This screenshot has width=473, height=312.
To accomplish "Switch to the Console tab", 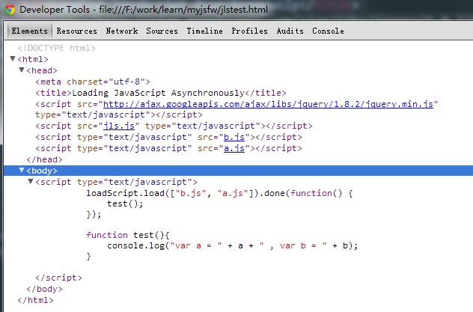I will point(328,31).
